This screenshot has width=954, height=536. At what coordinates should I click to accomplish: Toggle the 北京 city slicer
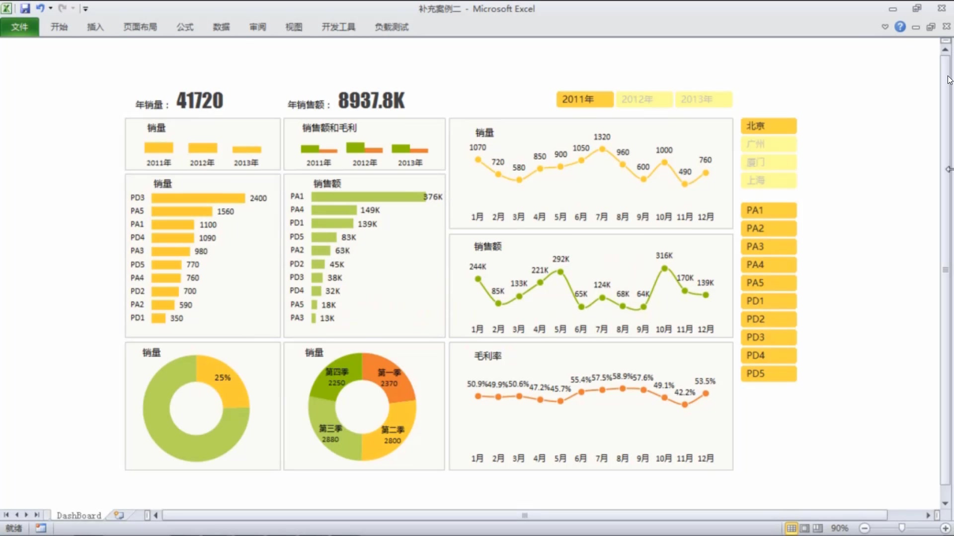tap(768, 126)
